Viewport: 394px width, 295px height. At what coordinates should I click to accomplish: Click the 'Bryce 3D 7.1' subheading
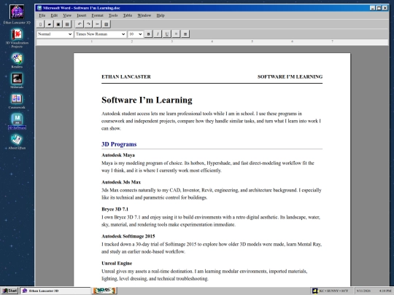(x=115, y=209)
